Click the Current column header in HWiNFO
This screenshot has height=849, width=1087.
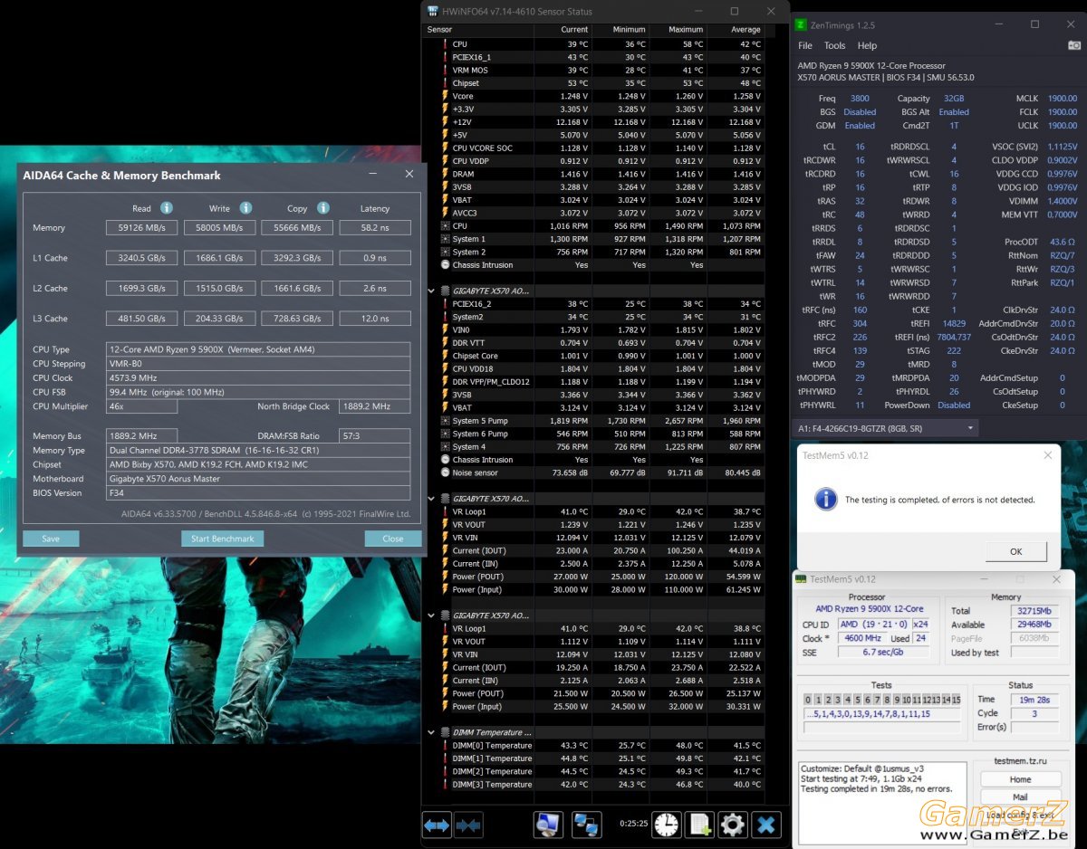(563, 30)
